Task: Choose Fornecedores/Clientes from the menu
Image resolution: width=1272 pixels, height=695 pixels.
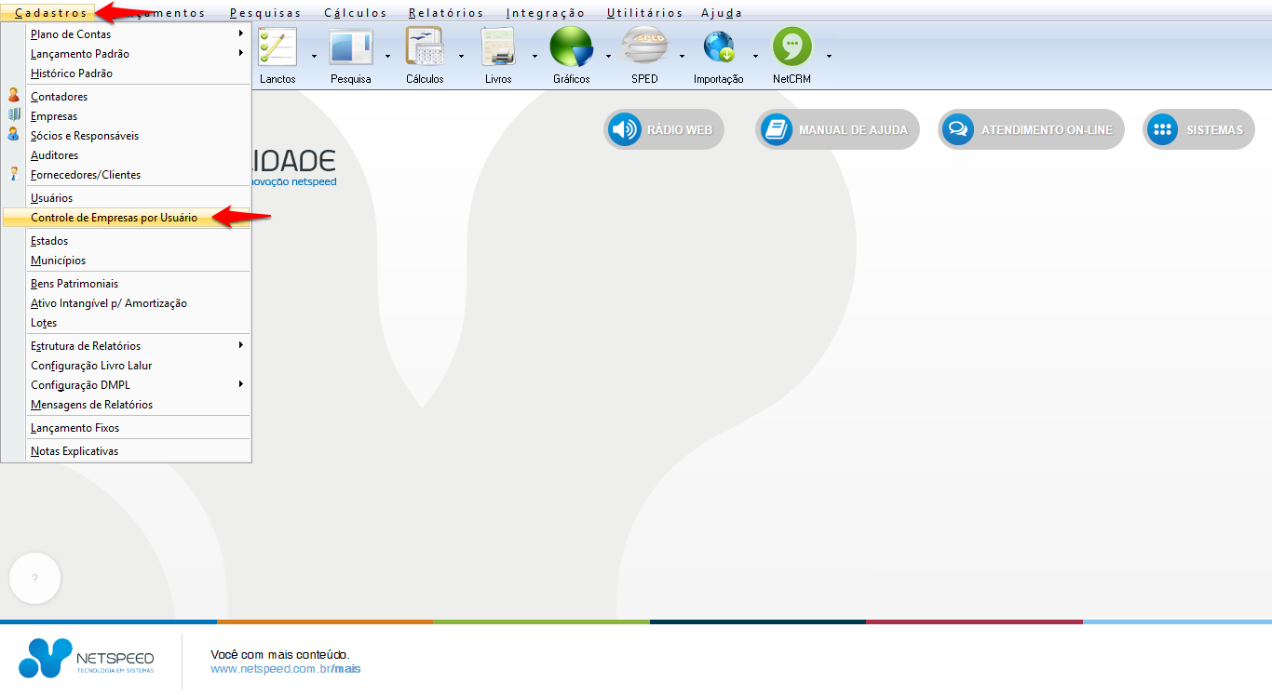Action: (86, 175)
